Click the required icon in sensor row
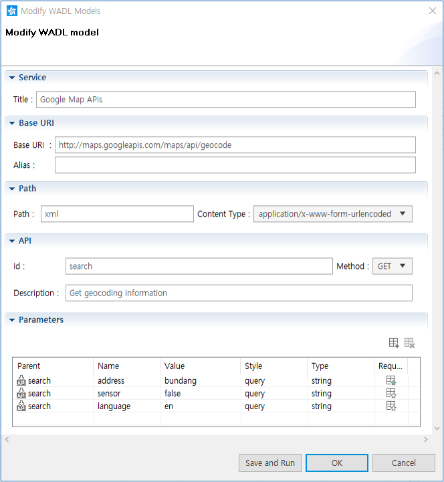444x482 pixels. 391,393
